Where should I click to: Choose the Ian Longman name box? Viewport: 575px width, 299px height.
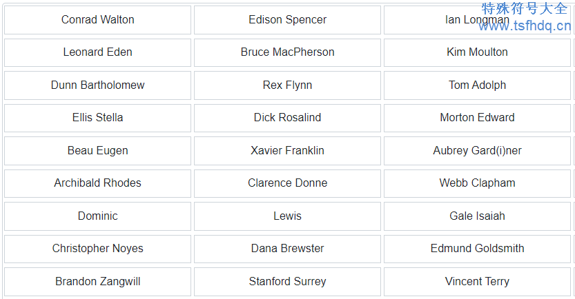(x=477, y=20)
